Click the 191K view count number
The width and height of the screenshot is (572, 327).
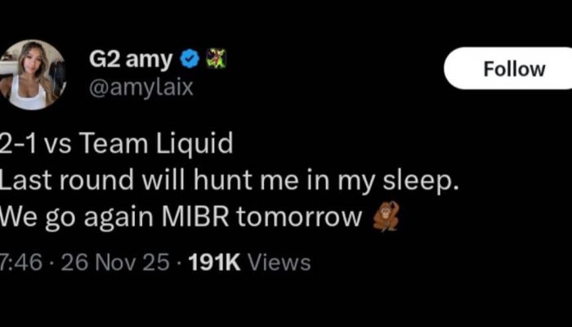[212, 262]
